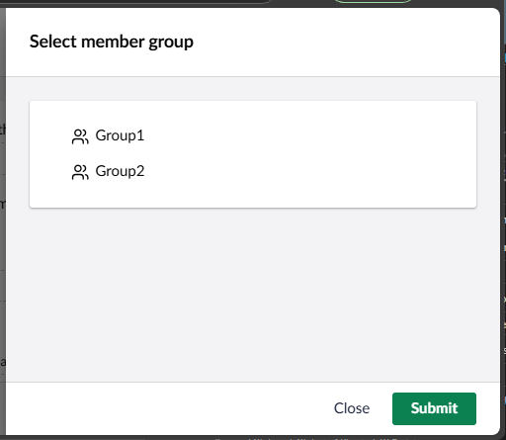Click the dialog footer left of Close
The height and width of the screenshot is (440, 506).
point(165,408)
